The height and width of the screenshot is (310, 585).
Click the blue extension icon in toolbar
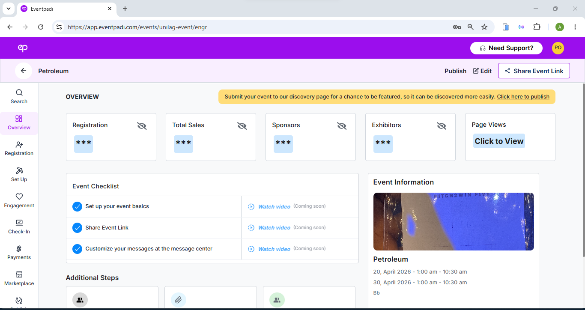[x=506, y=27]
